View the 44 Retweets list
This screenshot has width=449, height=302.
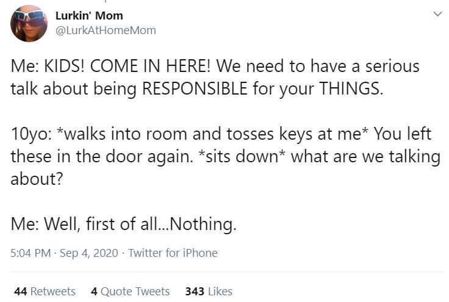point(45,291)
